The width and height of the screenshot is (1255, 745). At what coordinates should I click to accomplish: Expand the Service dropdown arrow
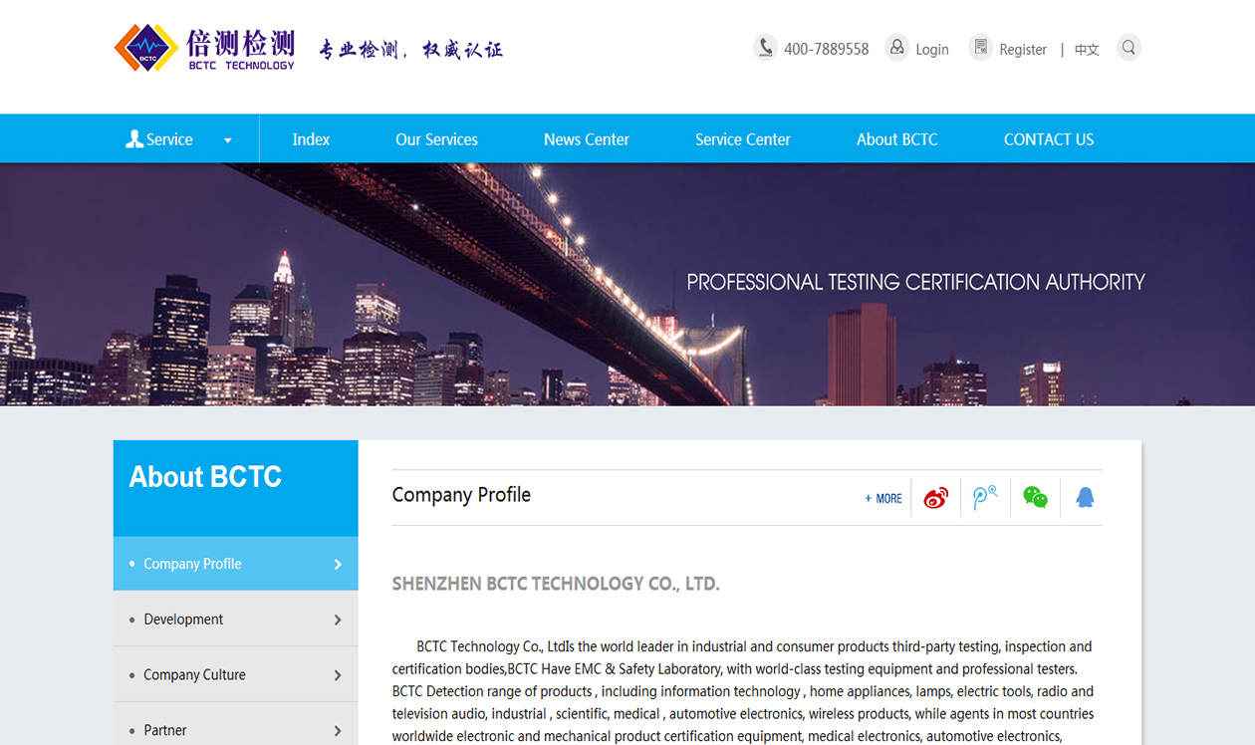coord(228,140)
